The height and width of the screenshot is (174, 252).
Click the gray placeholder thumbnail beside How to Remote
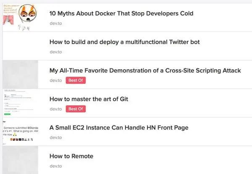point(20,160)
